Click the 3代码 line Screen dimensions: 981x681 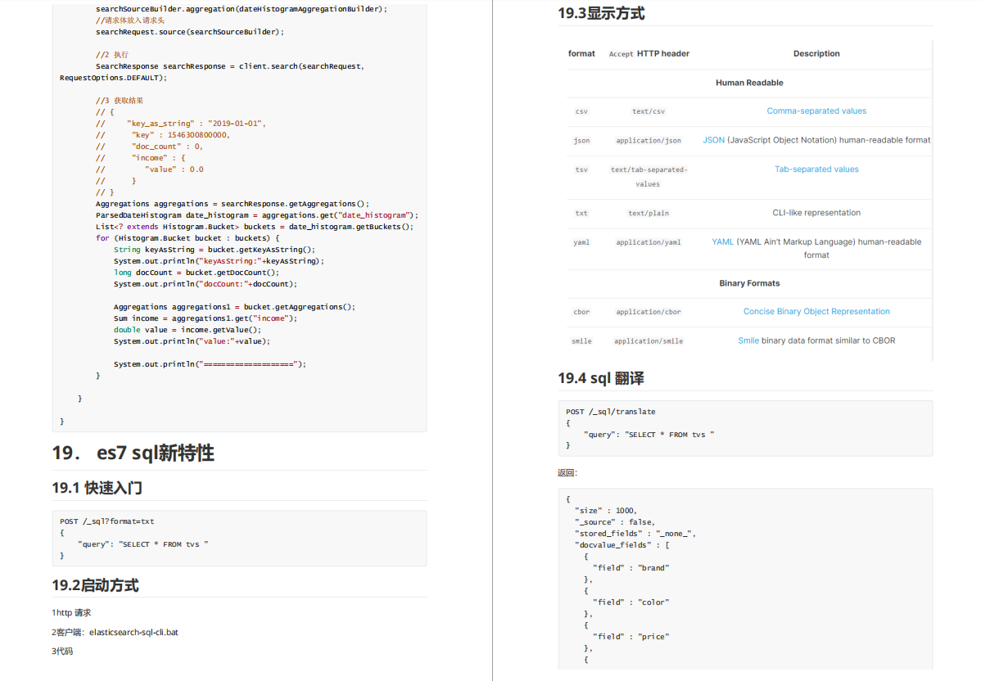62,651
